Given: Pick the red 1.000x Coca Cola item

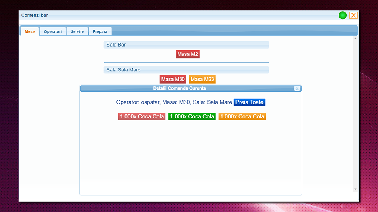Looking at the screenshot, I should click(x=142, y=116).
